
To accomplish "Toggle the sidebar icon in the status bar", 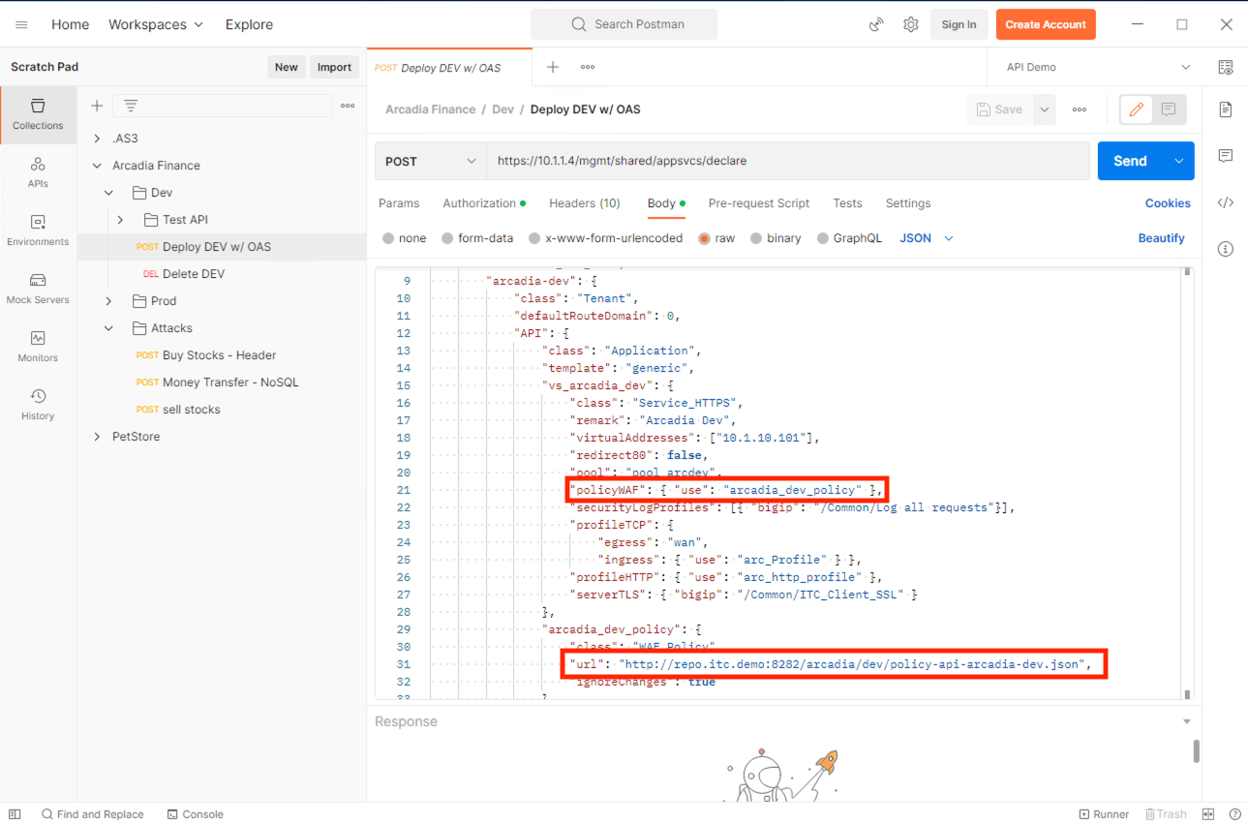I will tap(14, 814).
